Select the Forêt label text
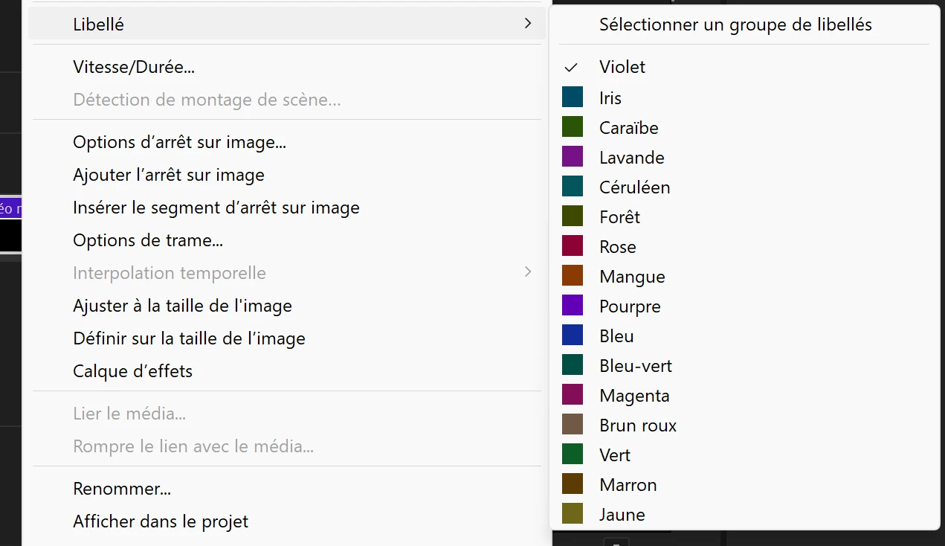The image size is (945, 546). click(620, 216)
